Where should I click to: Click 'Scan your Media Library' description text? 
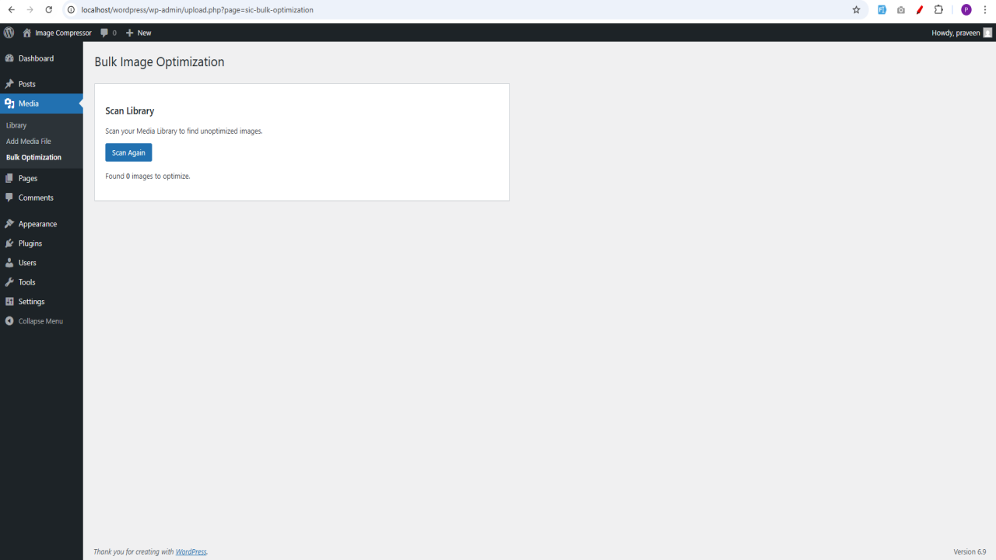pyautogui.click(x=184, y=131)
